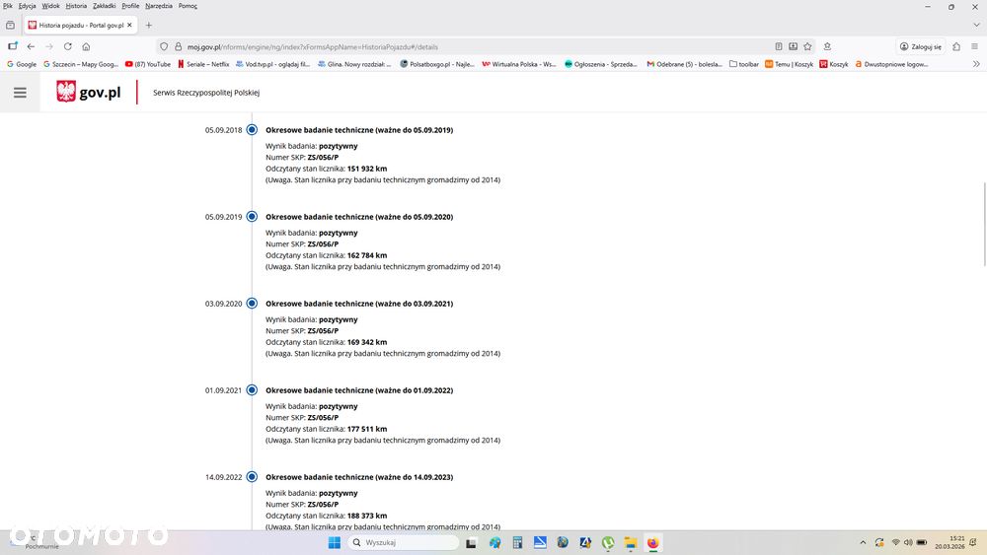Open the Firefox taskbar icon
The image size is (987, 555).
click(652, 542)
